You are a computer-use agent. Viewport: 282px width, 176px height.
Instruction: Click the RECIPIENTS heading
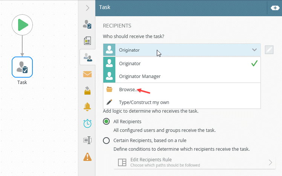117,26
